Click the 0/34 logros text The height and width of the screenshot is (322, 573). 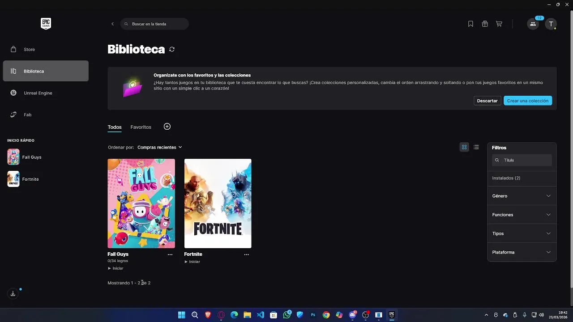coord(118,261)
